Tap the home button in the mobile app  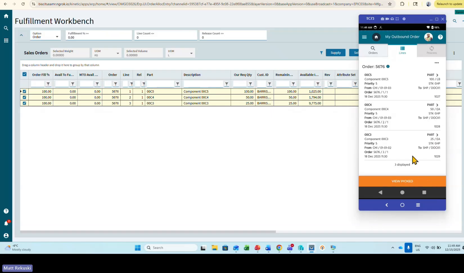click(376, 37)
